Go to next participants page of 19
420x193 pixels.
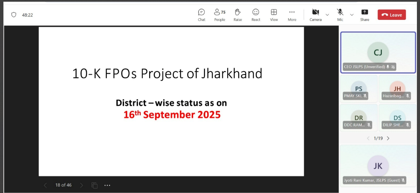point(388,138)
